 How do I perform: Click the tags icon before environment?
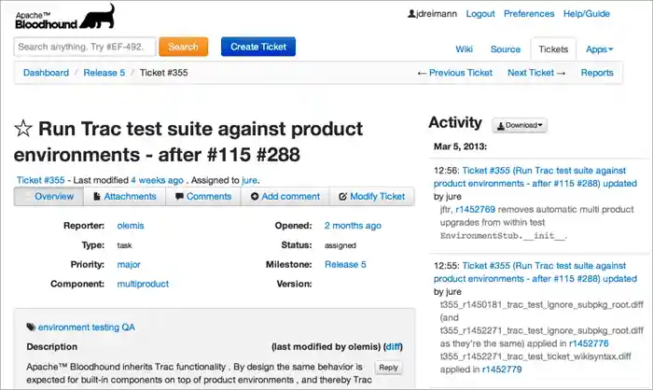(x=31, y=327)
